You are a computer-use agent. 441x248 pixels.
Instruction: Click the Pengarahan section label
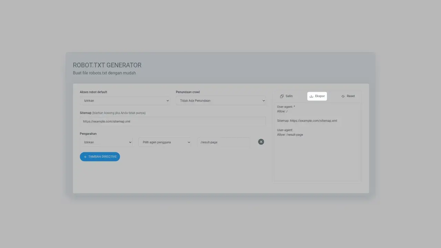click(x=88, y=134)
